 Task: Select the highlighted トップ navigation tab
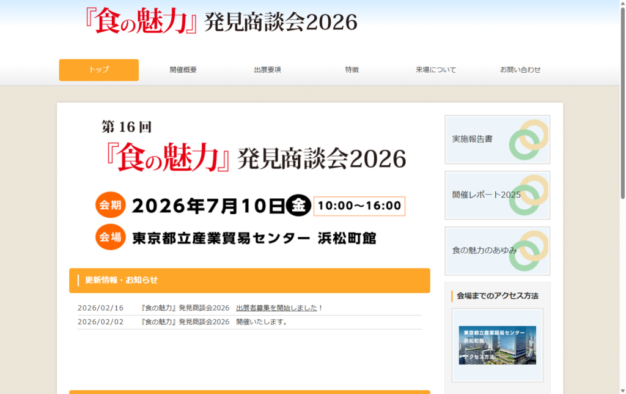[98, 70]
